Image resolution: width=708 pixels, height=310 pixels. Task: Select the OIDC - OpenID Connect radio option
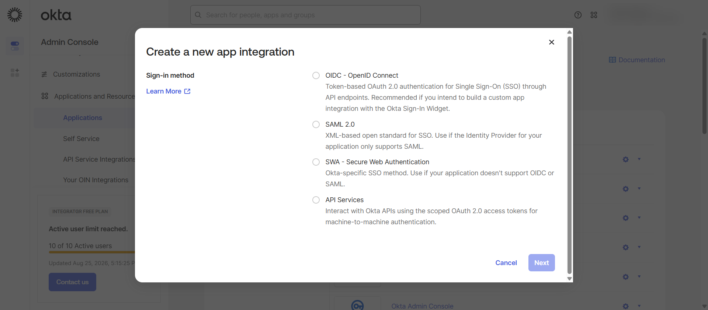[x=316, y=75]
